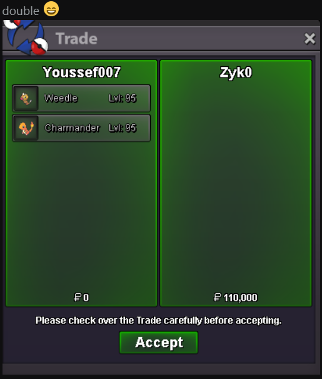The height and width of the screenshot is (379, 322).
Task: Click the Pokédollar symbol beside Youssef007's 0
Action: point(78,297)
